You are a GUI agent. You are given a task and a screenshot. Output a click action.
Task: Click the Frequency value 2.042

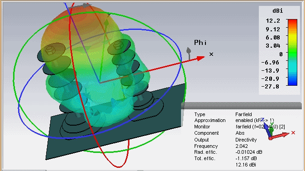click(242, 146)
